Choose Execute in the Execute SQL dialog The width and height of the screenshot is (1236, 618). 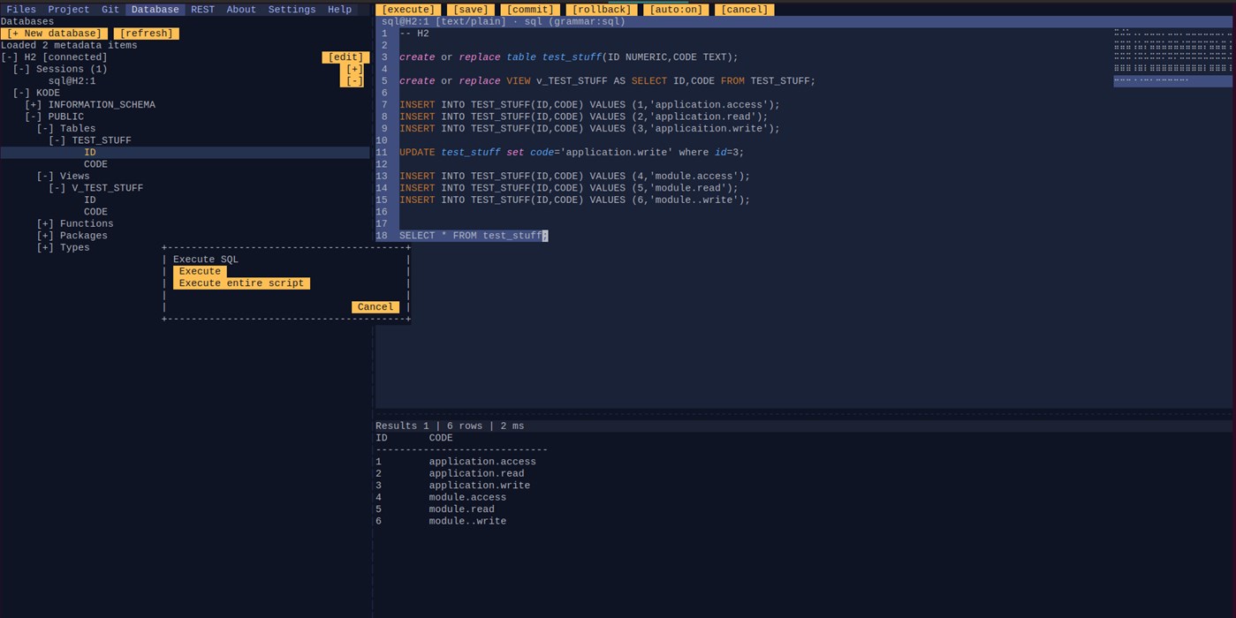click(x=200, y=272)
